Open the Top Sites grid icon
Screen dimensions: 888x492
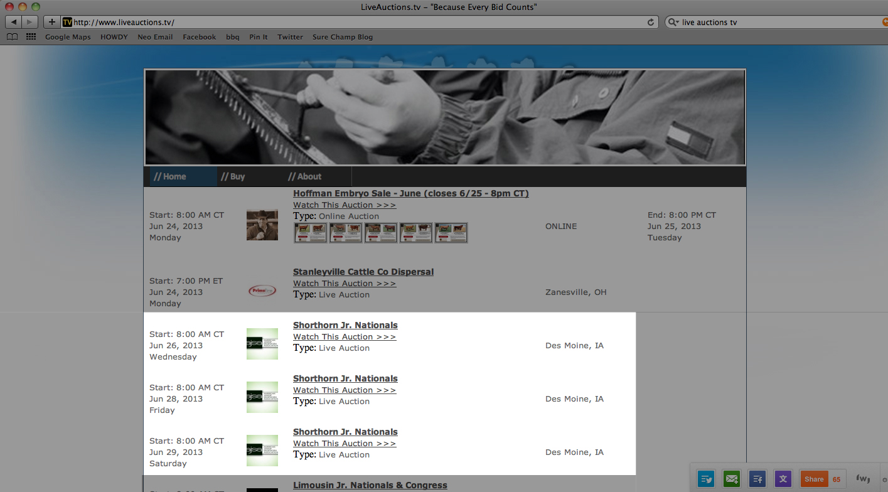pyautogui.click(x=31, y=37)
